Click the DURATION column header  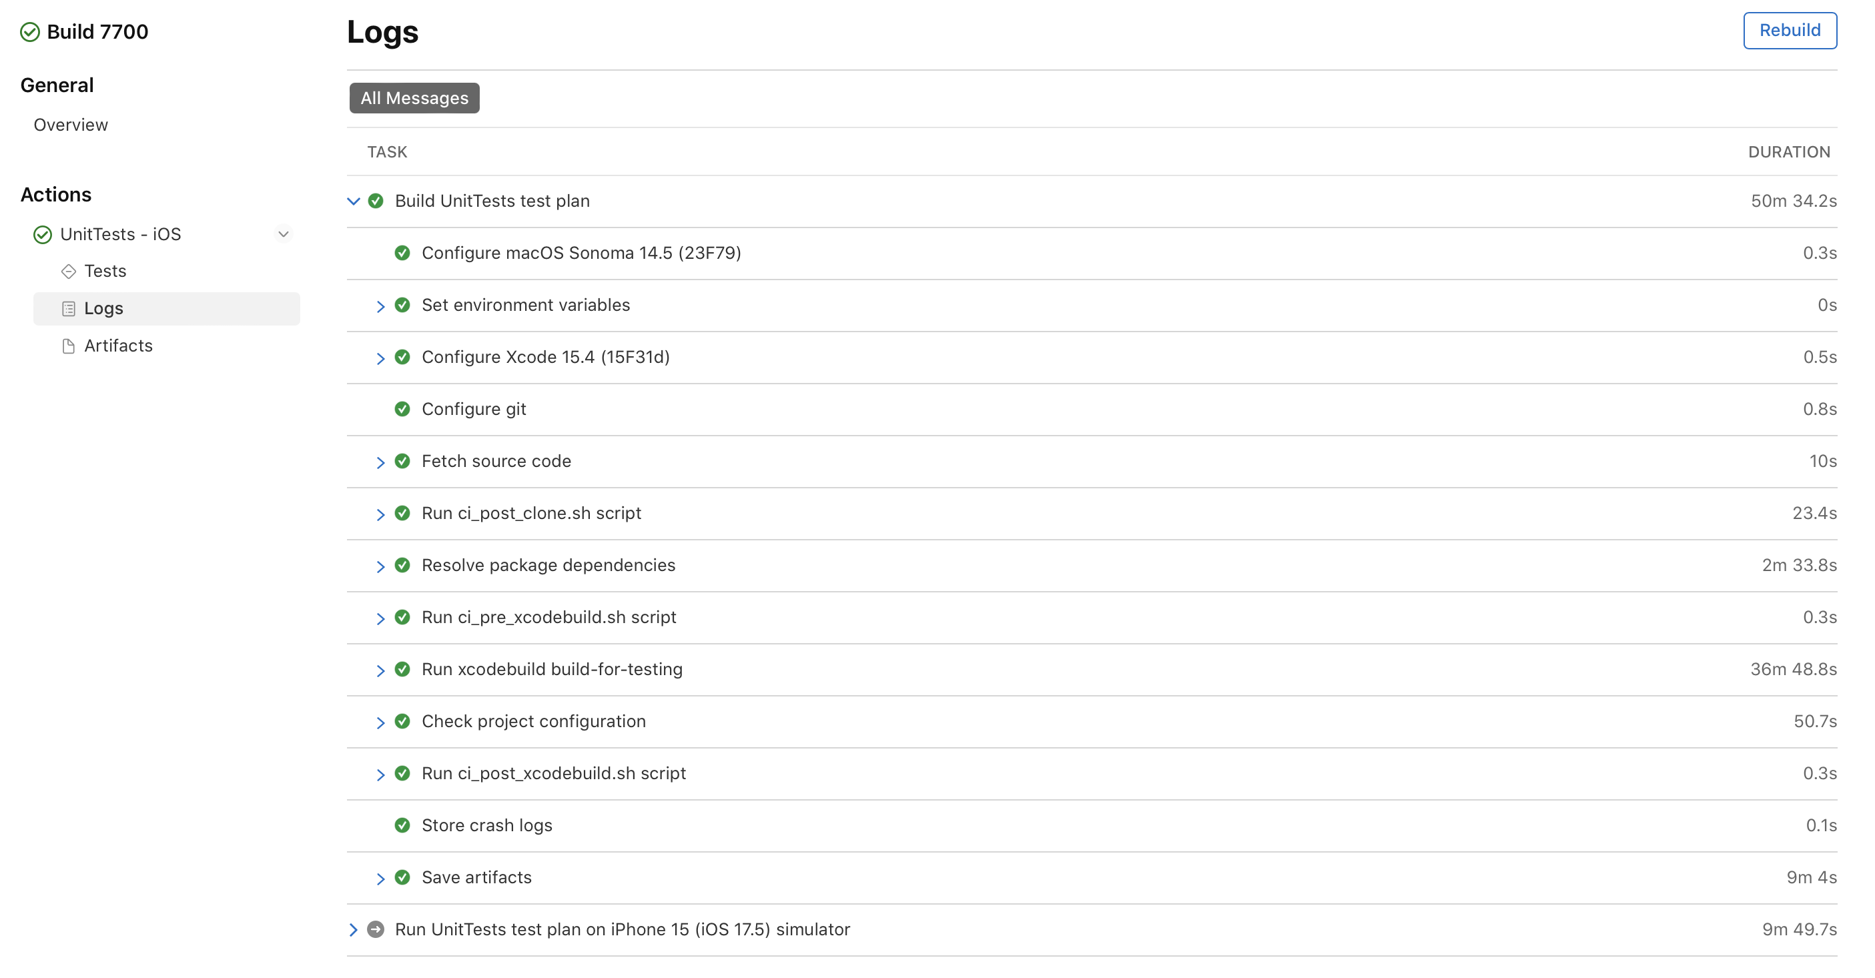(1788, 152)
